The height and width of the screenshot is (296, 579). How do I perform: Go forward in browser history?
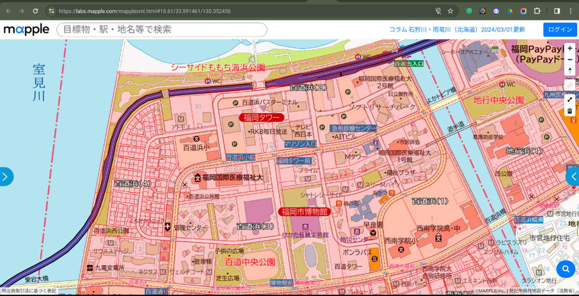22,11
